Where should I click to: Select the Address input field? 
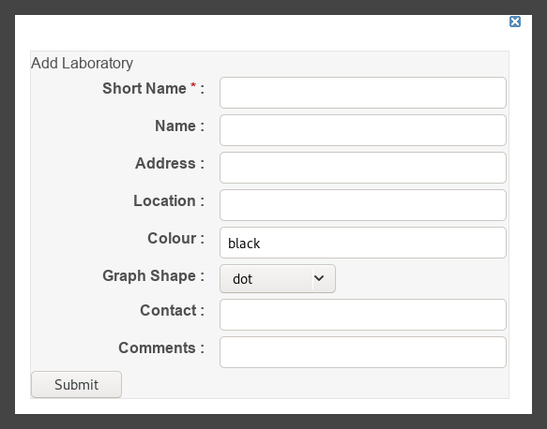point(363,168)
